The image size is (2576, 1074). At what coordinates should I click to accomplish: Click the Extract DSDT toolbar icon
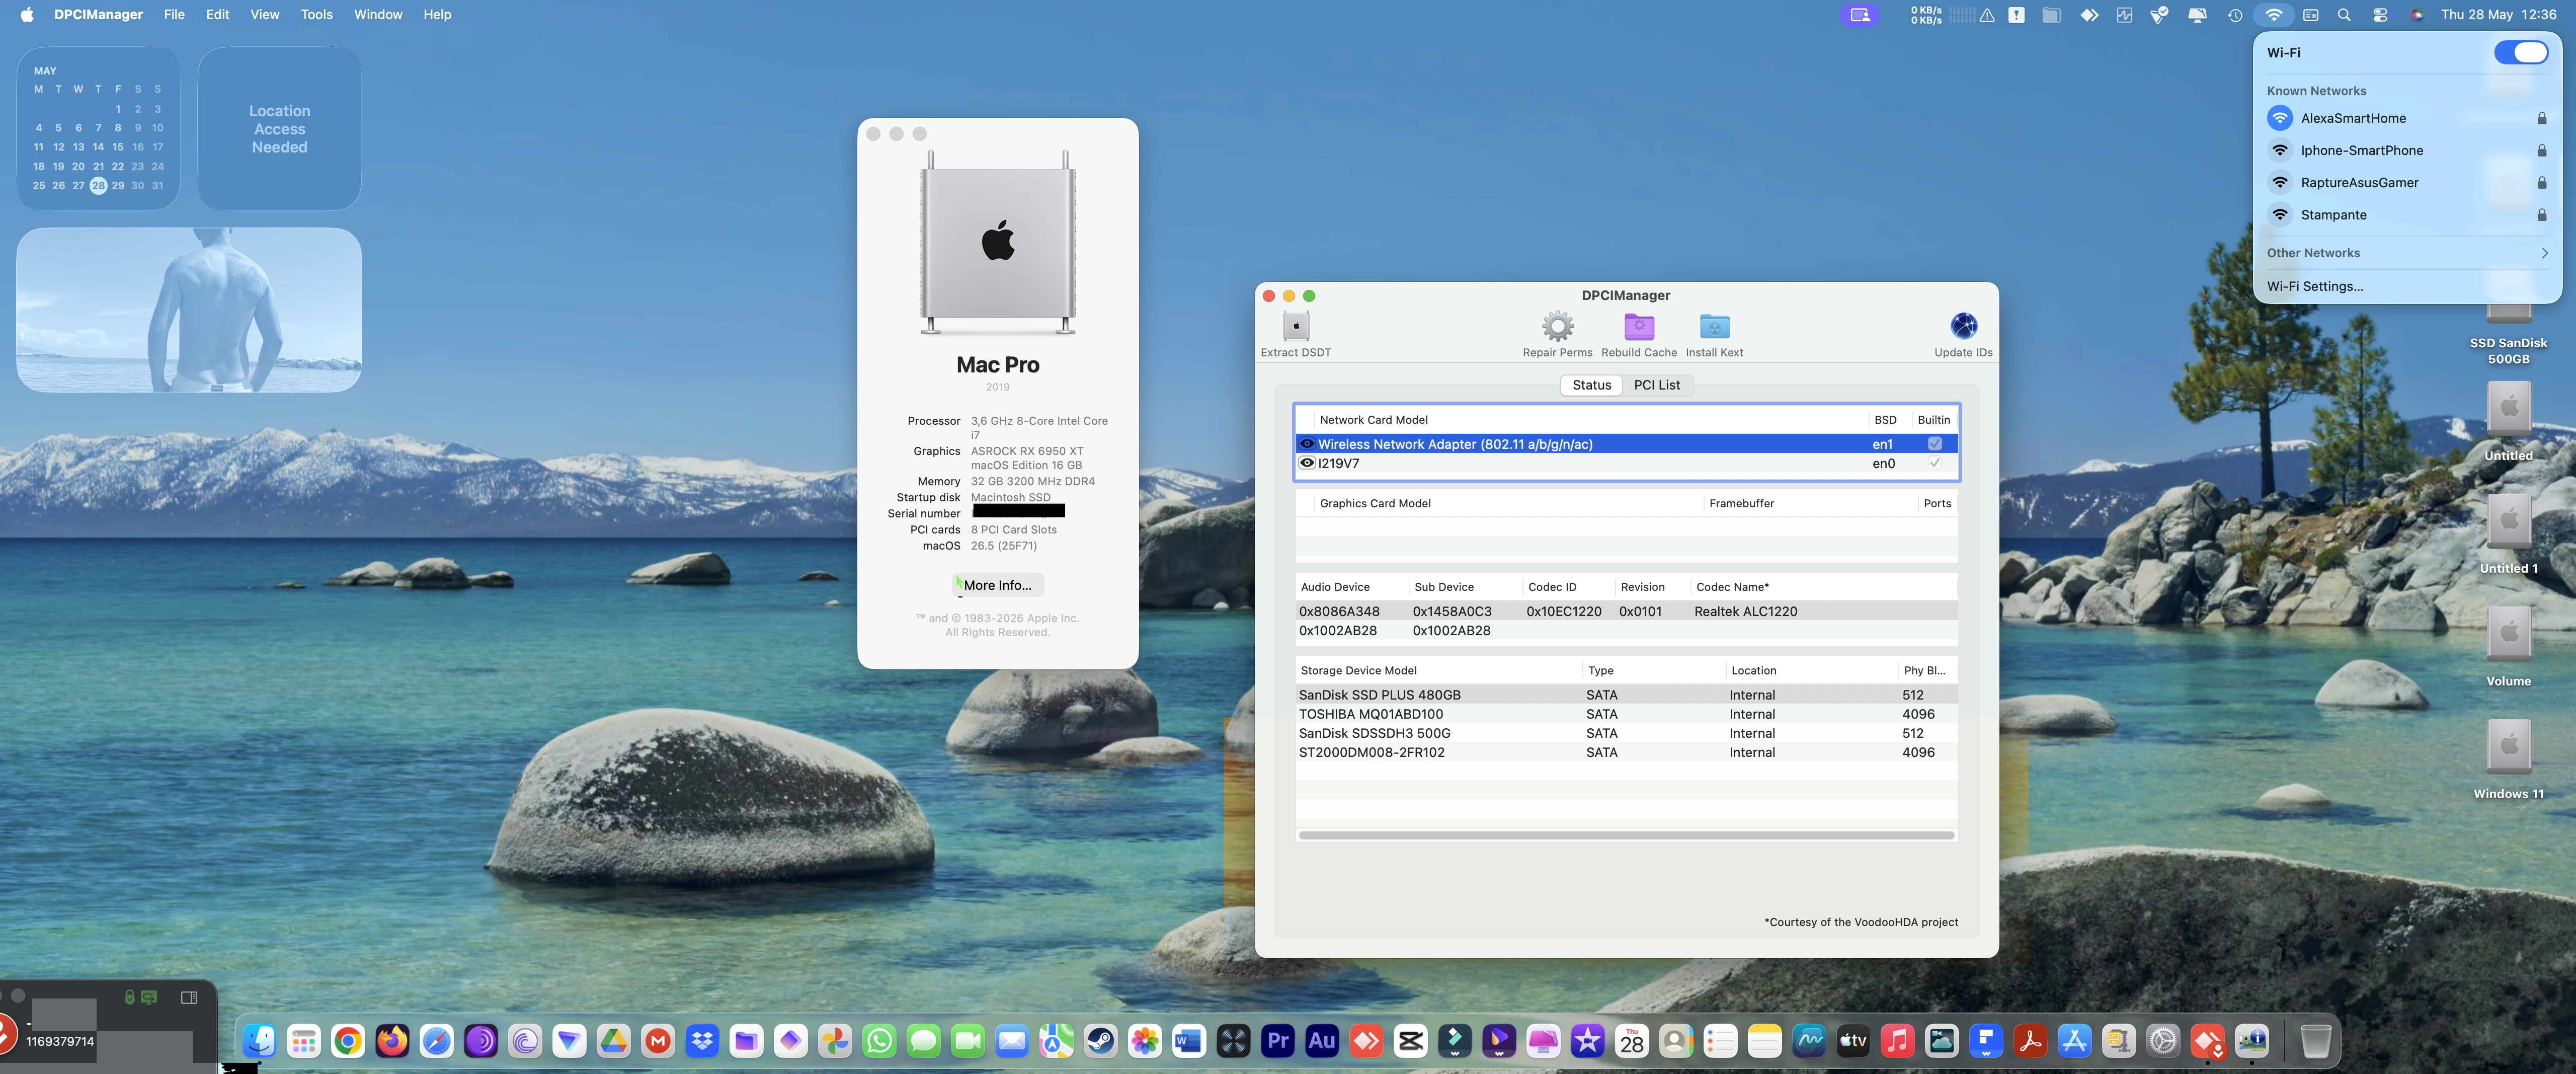point(1295,326)
